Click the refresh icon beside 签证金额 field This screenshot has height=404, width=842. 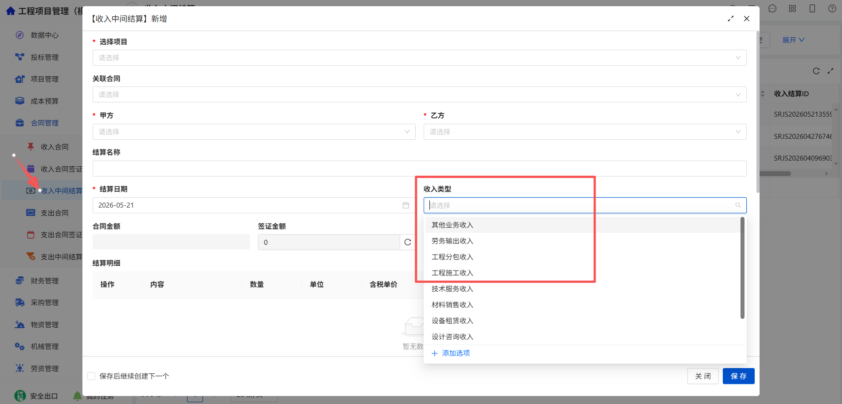point(408,242)
